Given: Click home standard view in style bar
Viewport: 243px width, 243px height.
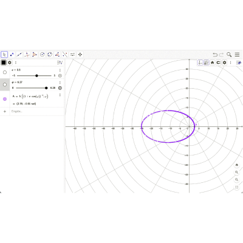Looking at the screenshot, I should point(212,63).
